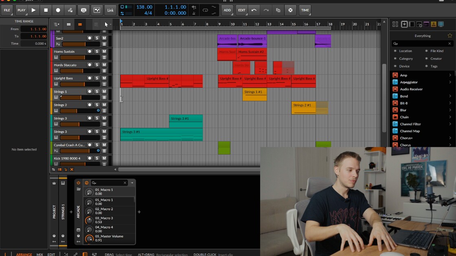
Task: Arm record on Strings 1 track
Action: pyautogui.click(x=90, y=91)
